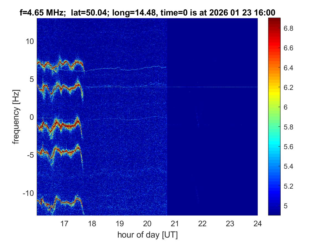Screen dimensions: 323x242
Task: Click the plot title showing f=4.65 MHz
Action: [147, 12]
